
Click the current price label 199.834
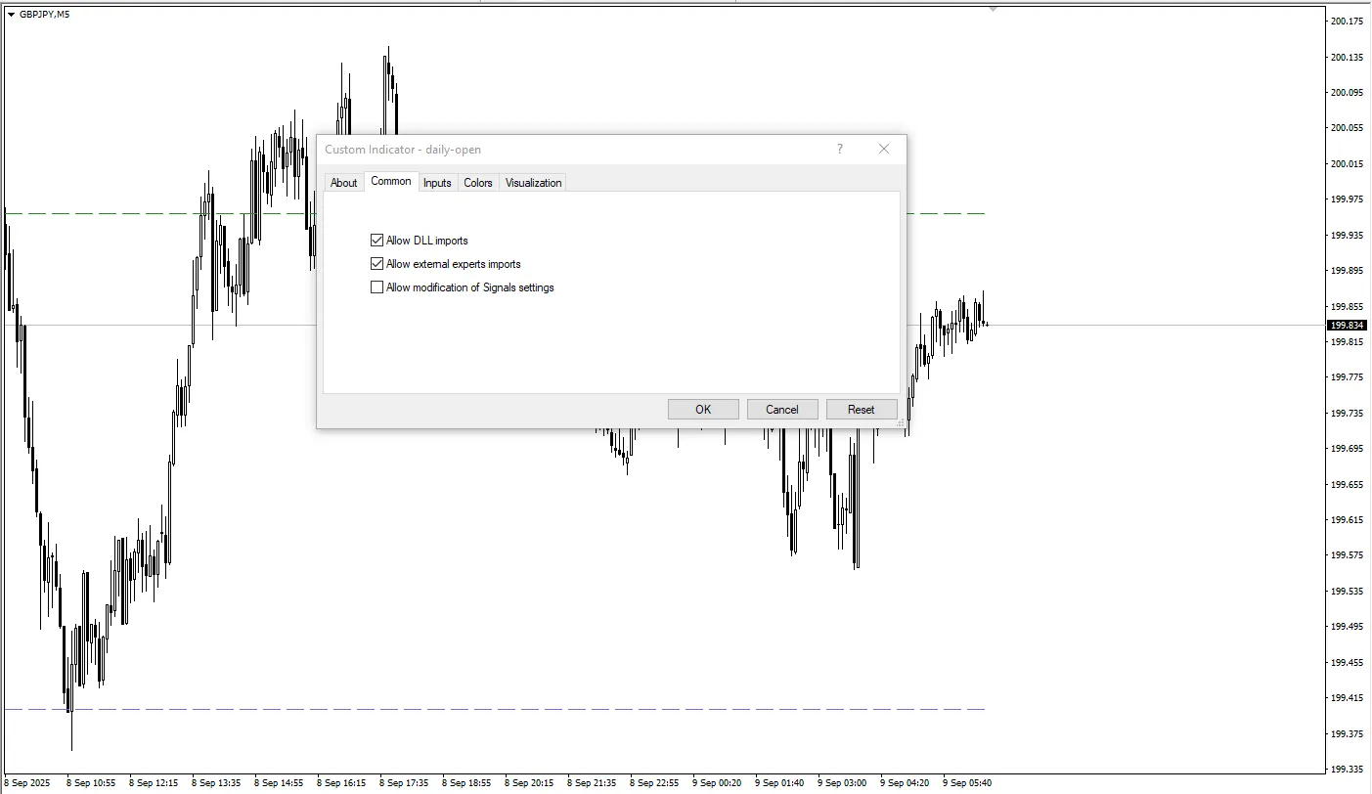pos(1347,325)
